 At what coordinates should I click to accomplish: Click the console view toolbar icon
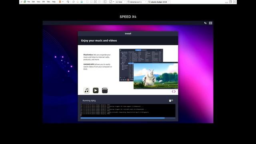(105, 2)
